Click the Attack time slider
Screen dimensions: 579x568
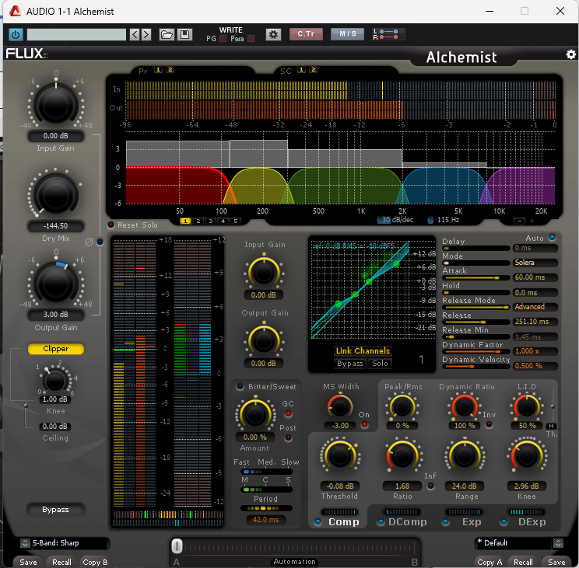coord(476,277)
